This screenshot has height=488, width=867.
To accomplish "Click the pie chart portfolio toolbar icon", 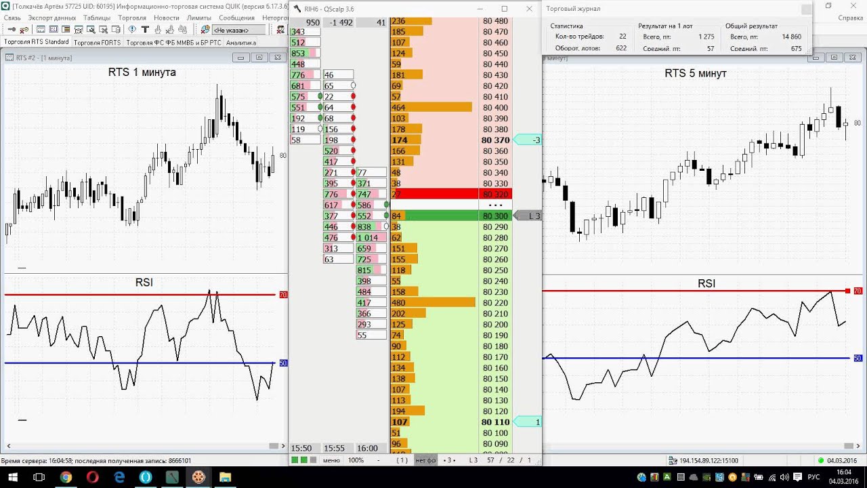I will pyautogui.click(x=205, y=30).
